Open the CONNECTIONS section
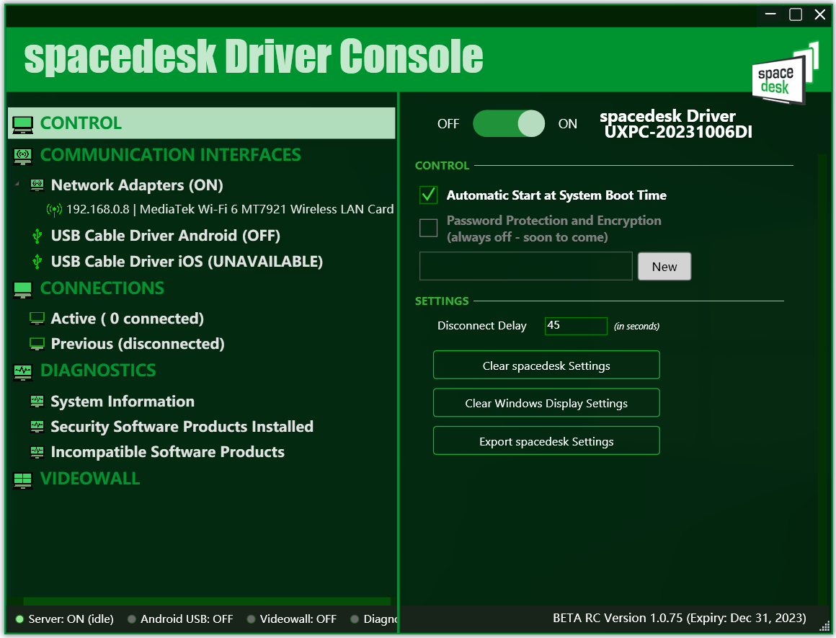Screen dimensions: 836x638 102,288
